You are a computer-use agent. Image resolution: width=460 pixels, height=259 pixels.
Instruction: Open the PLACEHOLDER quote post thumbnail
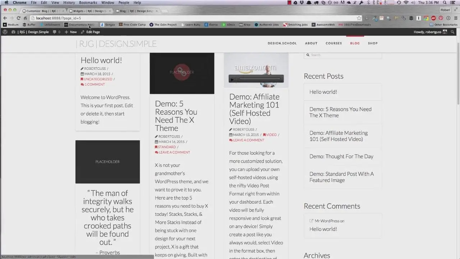[x=107, y=162]
